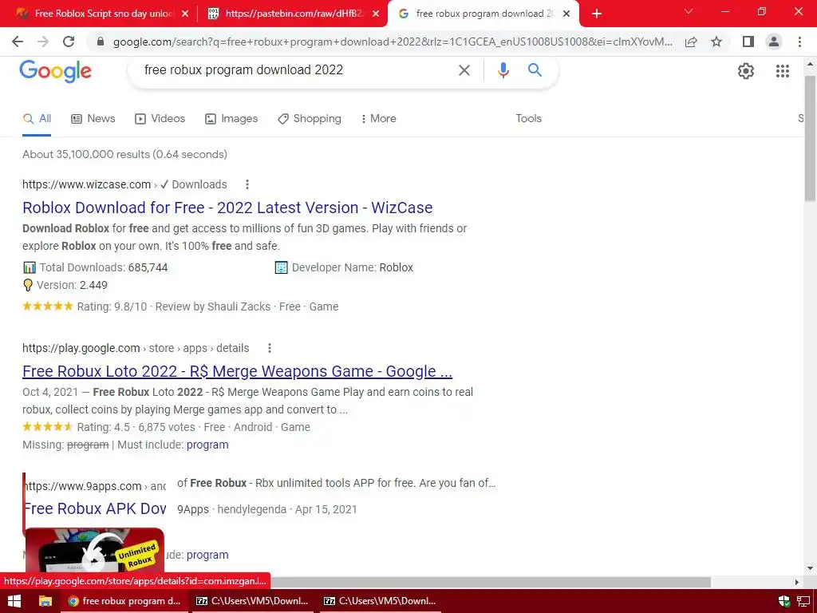Select the All results tab
This screenshot has width=817, height=613.
tap(37, 119)
